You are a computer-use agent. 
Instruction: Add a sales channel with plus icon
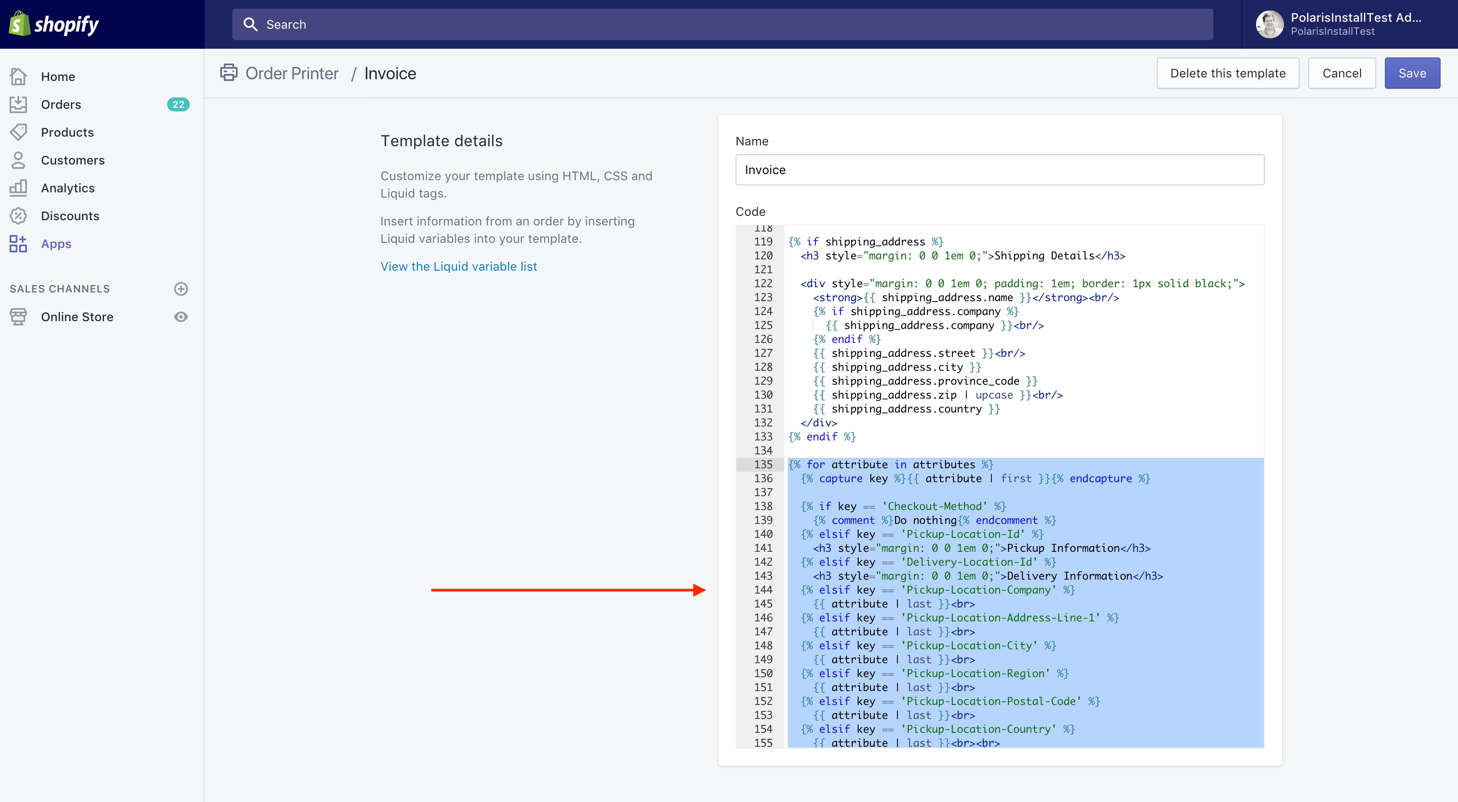[181, 289]
